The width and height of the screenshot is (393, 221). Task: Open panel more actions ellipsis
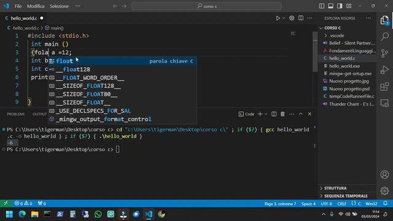292,114
